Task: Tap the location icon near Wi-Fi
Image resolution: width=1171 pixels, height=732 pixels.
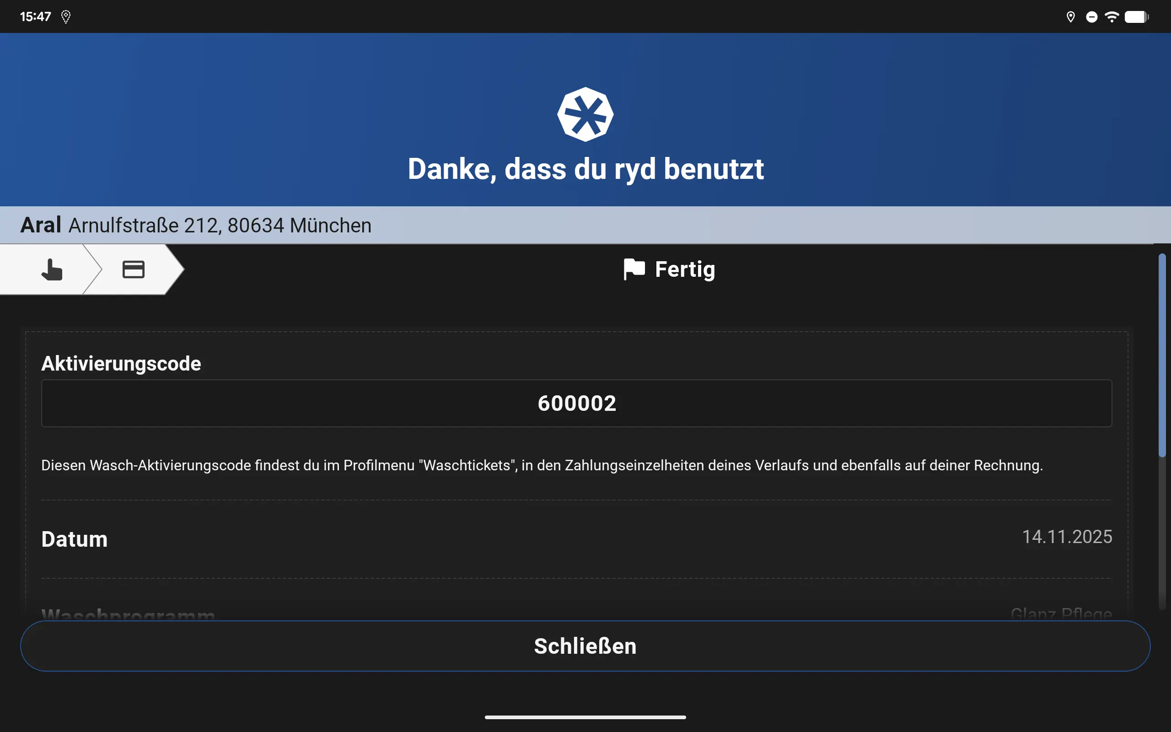Action: [x=1070, y=17]
